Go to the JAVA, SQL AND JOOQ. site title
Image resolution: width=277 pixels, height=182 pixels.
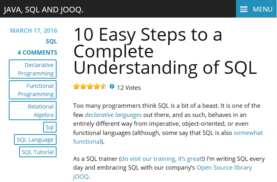[43, 10]
